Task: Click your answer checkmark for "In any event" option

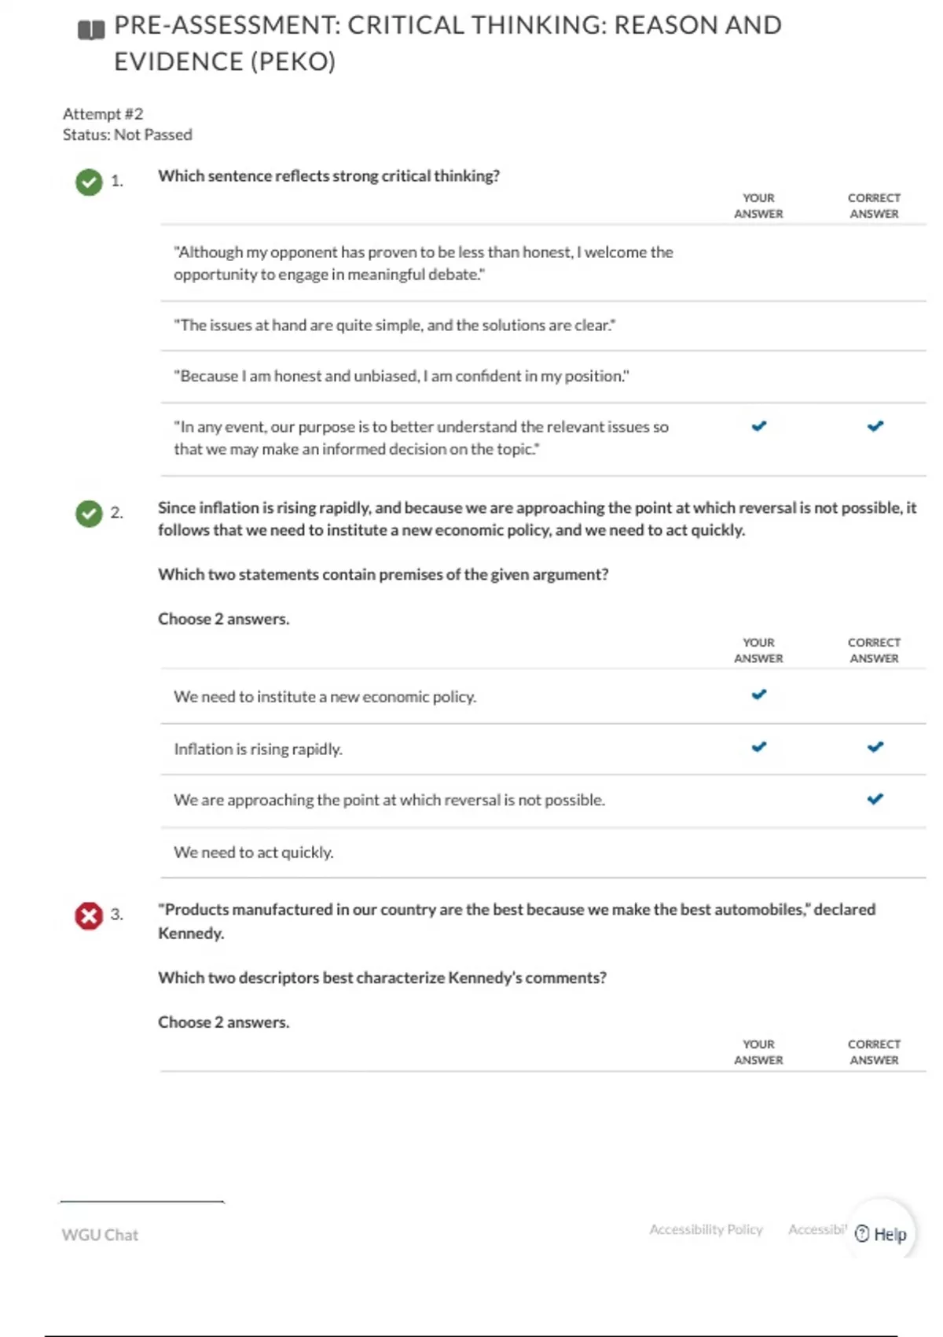Action: coord(758,426)
